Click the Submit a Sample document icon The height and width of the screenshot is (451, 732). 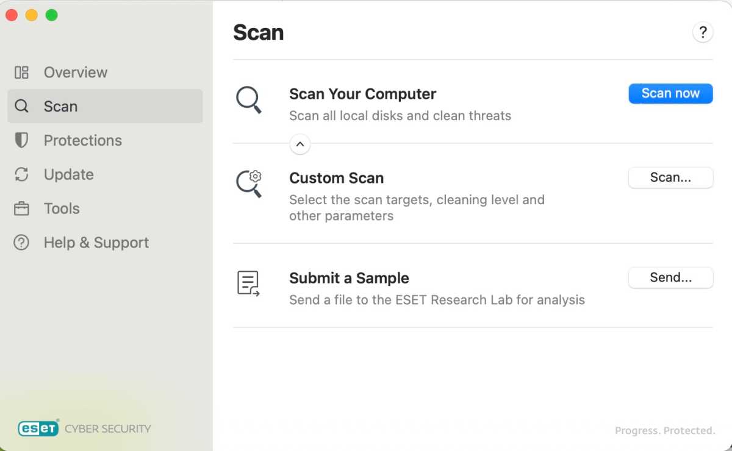248,283
